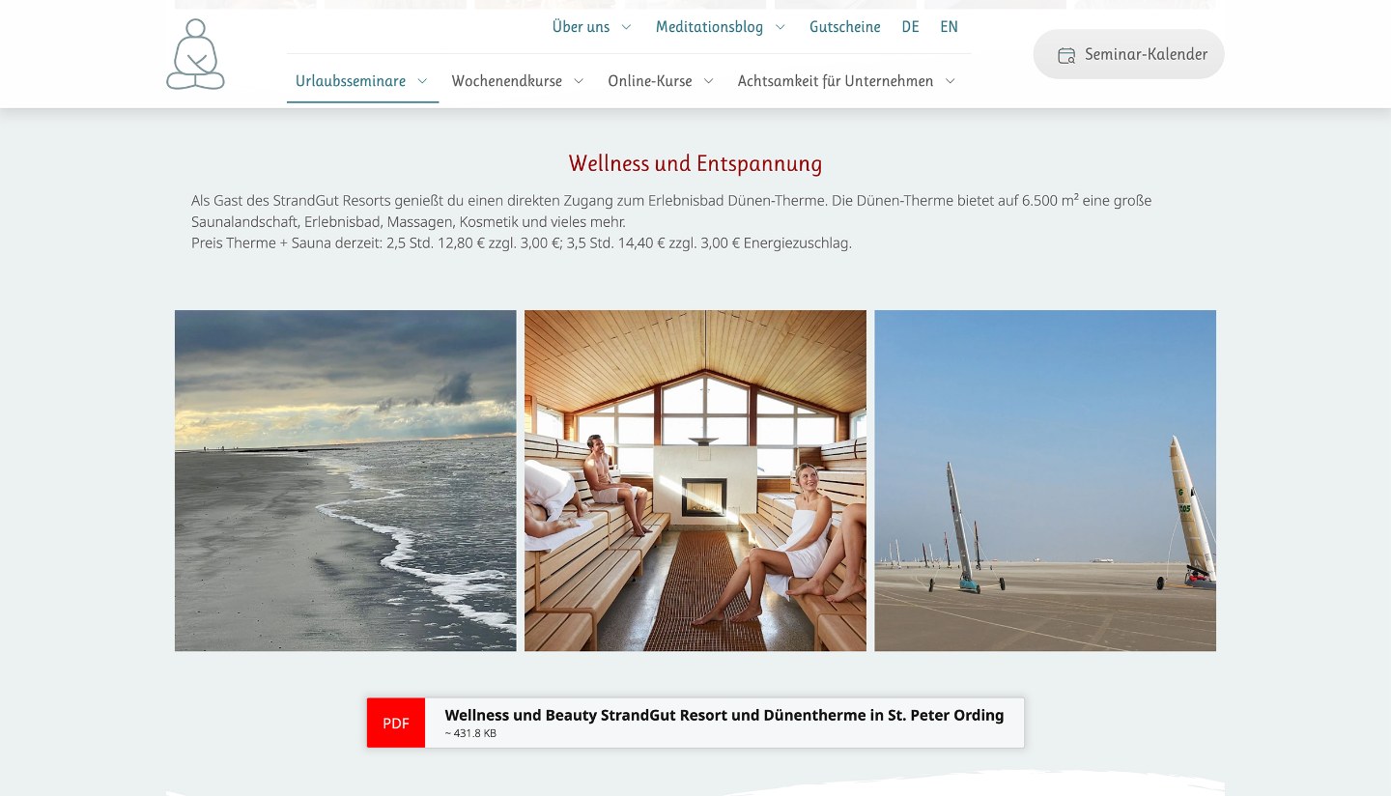Switch language to DE
The height and width of the screenshot is (796, 1391).
tap(910, 27)
